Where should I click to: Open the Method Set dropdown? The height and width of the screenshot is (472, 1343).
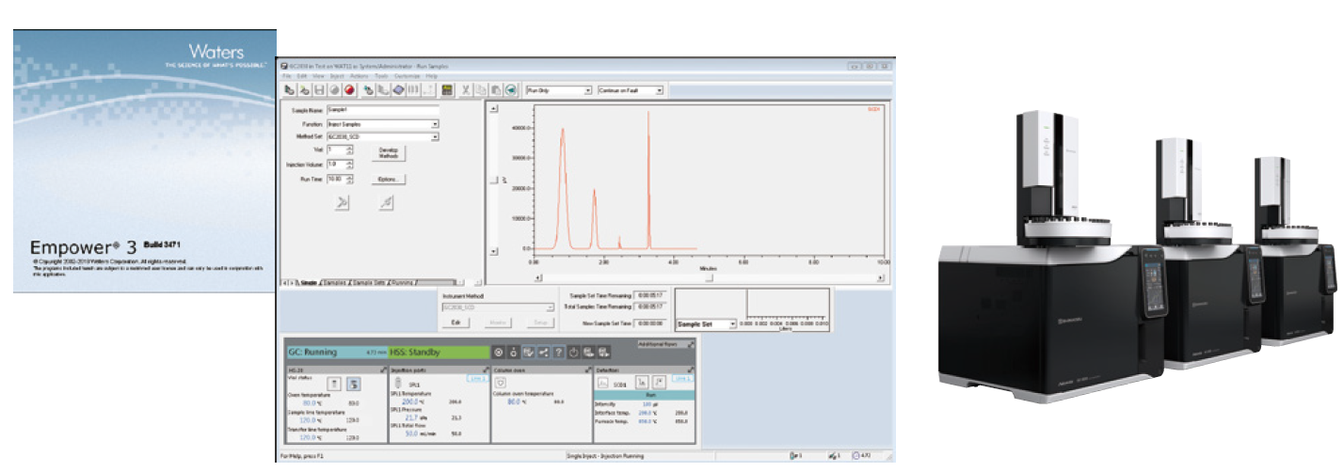pyautogui.click(x=436, y=136)
